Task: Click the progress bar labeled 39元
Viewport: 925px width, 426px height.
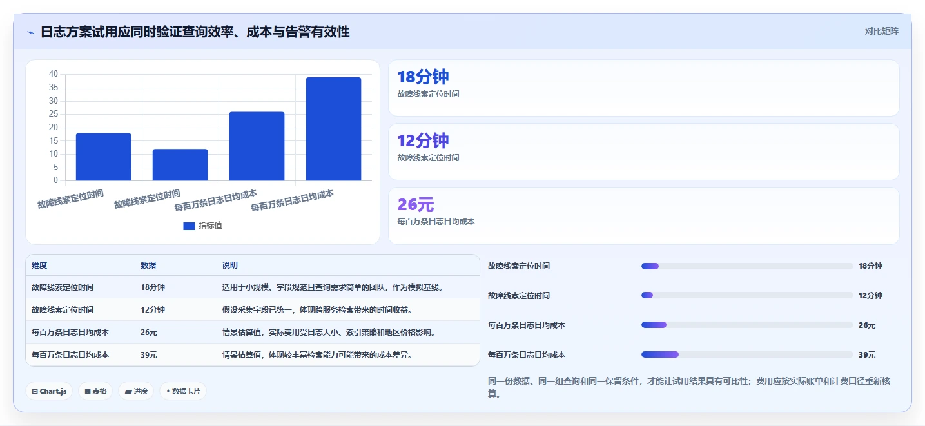Action: point(747,355)
